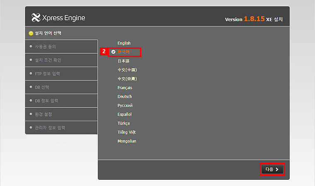The image size is (315, 186).
Task: Pick Tiếng Việt as install language
Action: [126, 132]
